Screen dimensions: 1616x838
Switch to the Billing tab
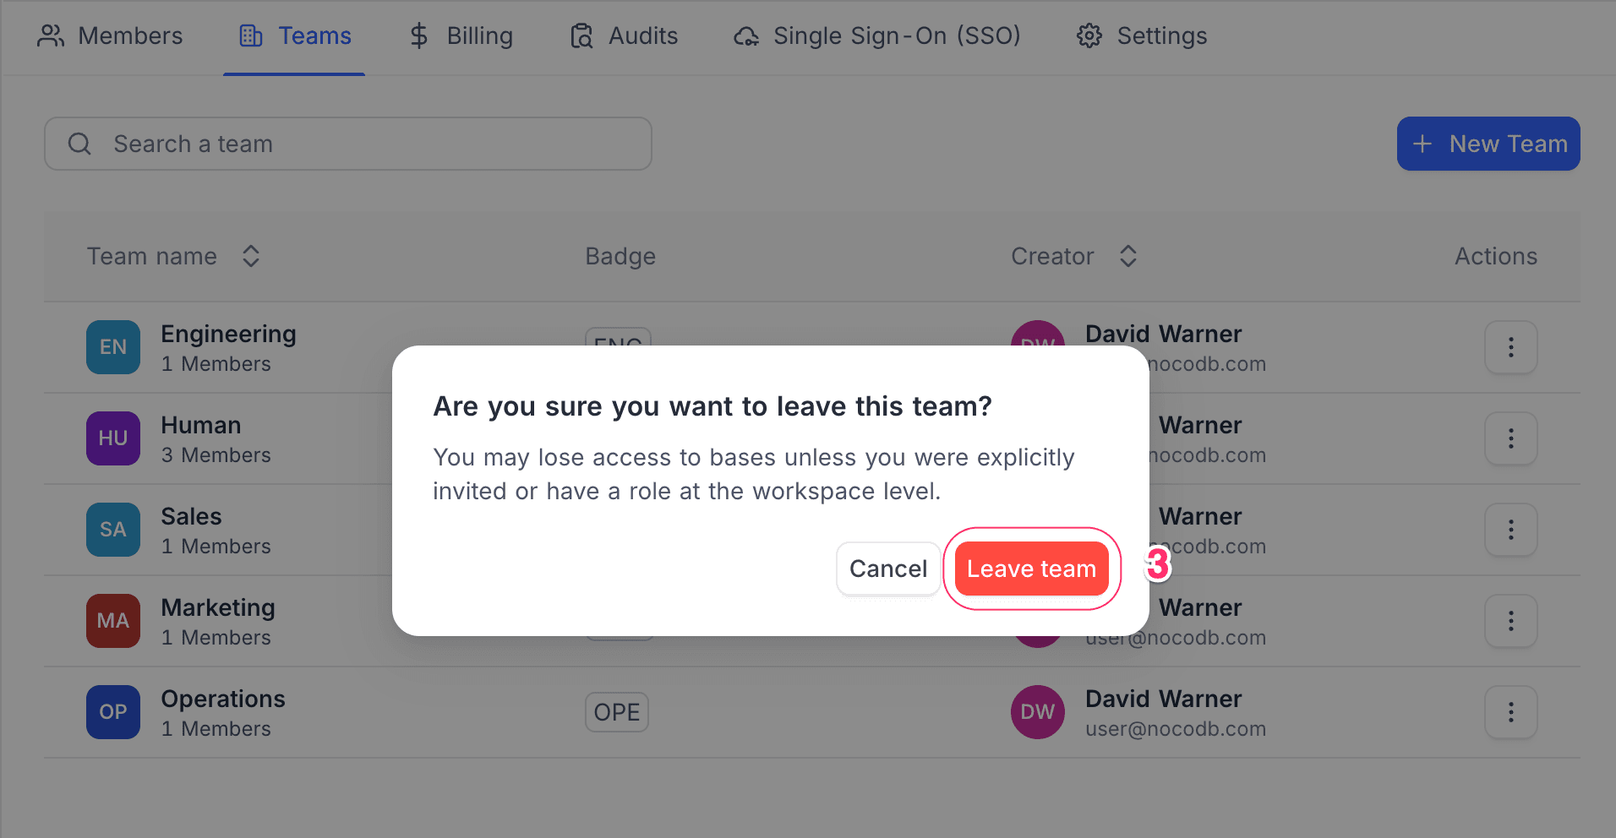(461, 35)
